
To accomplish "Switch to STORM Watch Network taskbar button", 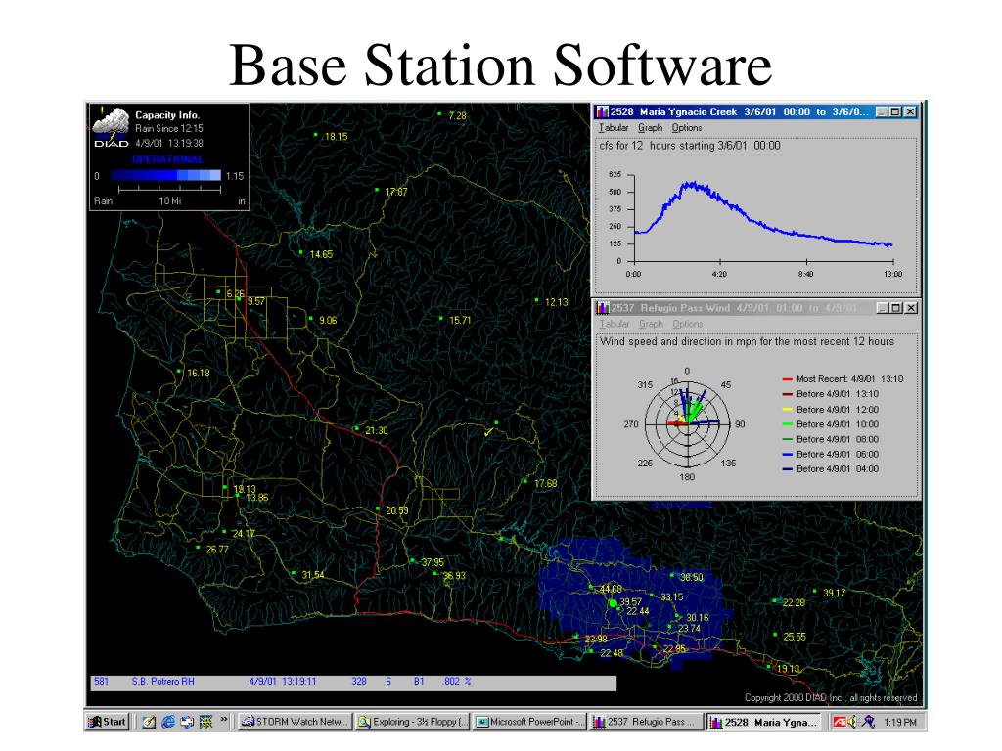I will [x=295, y=722].
